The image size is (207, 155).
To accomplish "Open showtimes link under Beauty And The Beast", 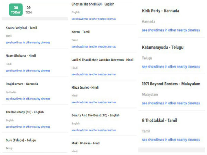I will [x=93, y=130].
